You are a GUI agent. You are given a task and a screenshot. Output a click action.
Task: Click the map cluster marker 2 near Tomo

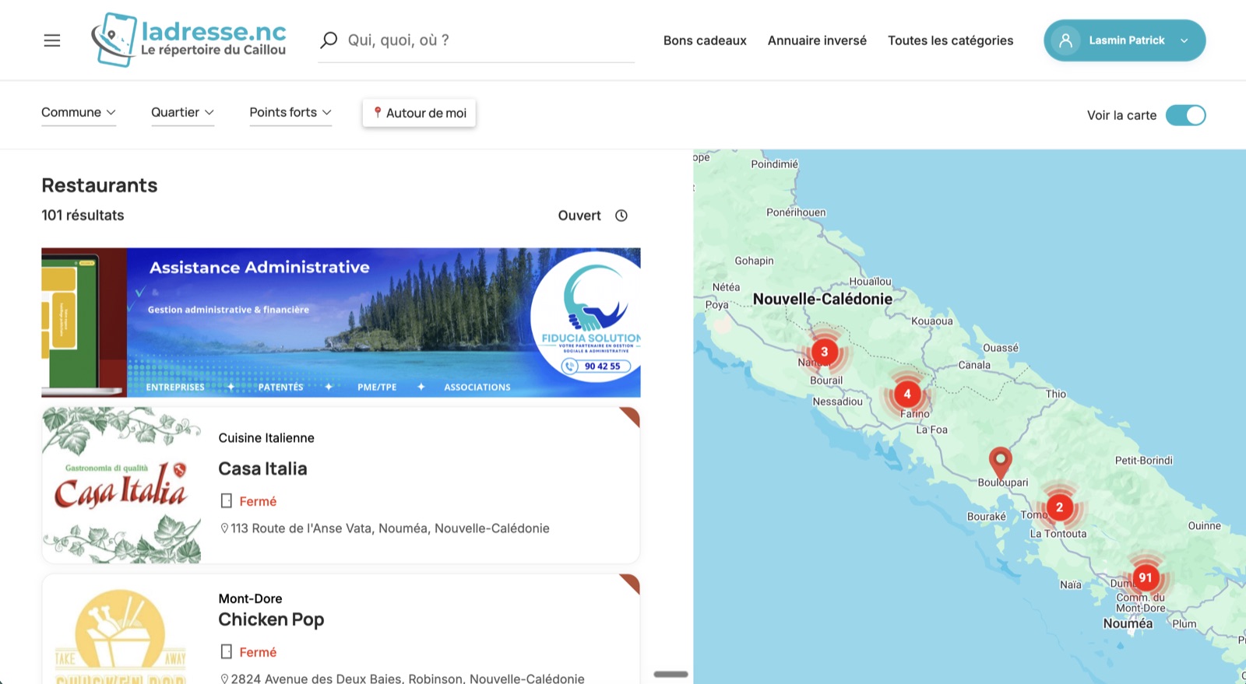pyautogui.click(x=1059, y=507)
